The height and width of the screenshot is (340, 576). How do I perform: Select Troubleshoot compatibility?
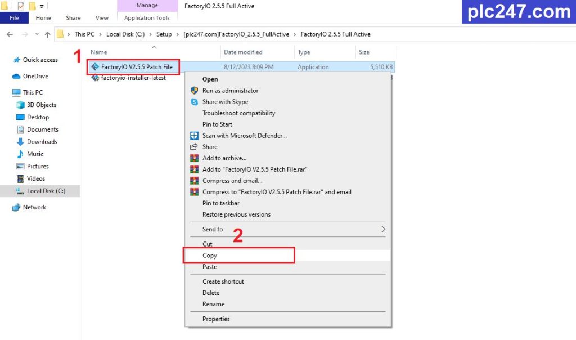click(x=288, y=113)
